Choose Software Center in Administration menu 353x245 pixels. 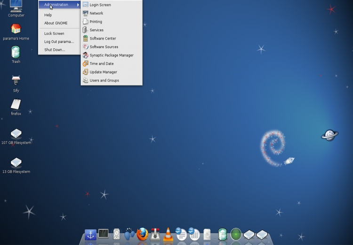tap(103, 38)
